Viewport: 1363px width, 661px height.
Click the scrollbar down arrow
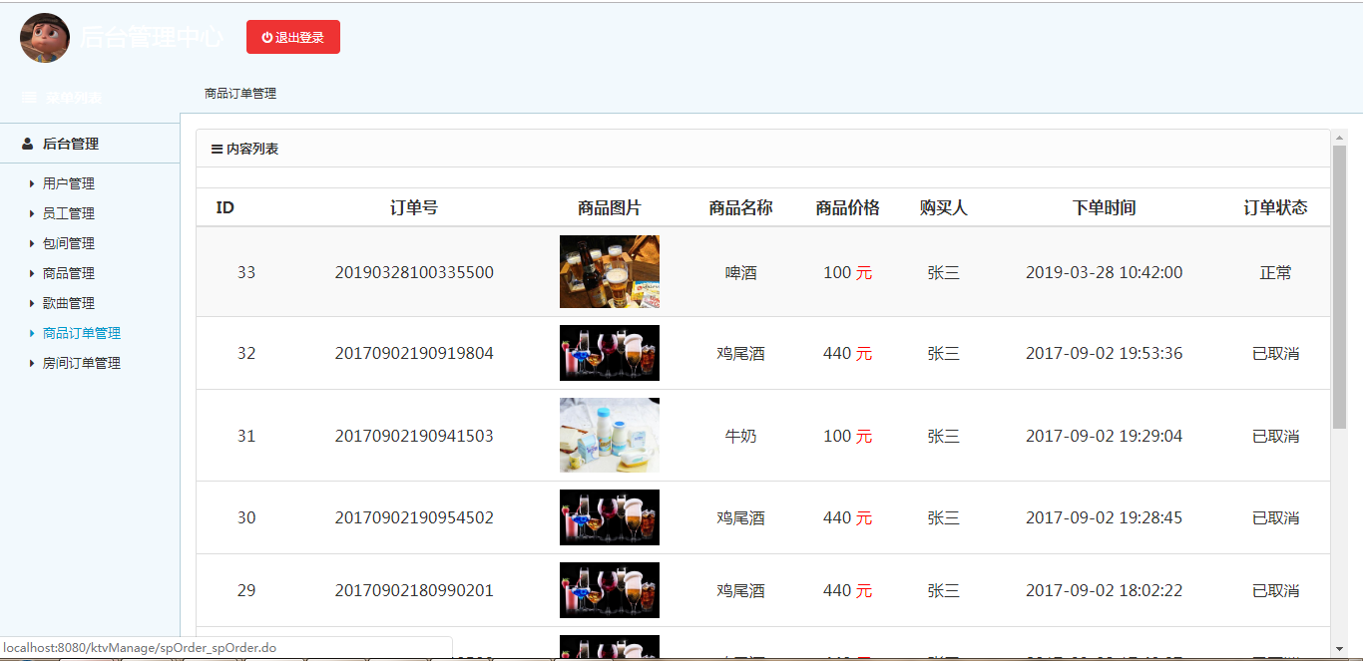point(1340,649)
